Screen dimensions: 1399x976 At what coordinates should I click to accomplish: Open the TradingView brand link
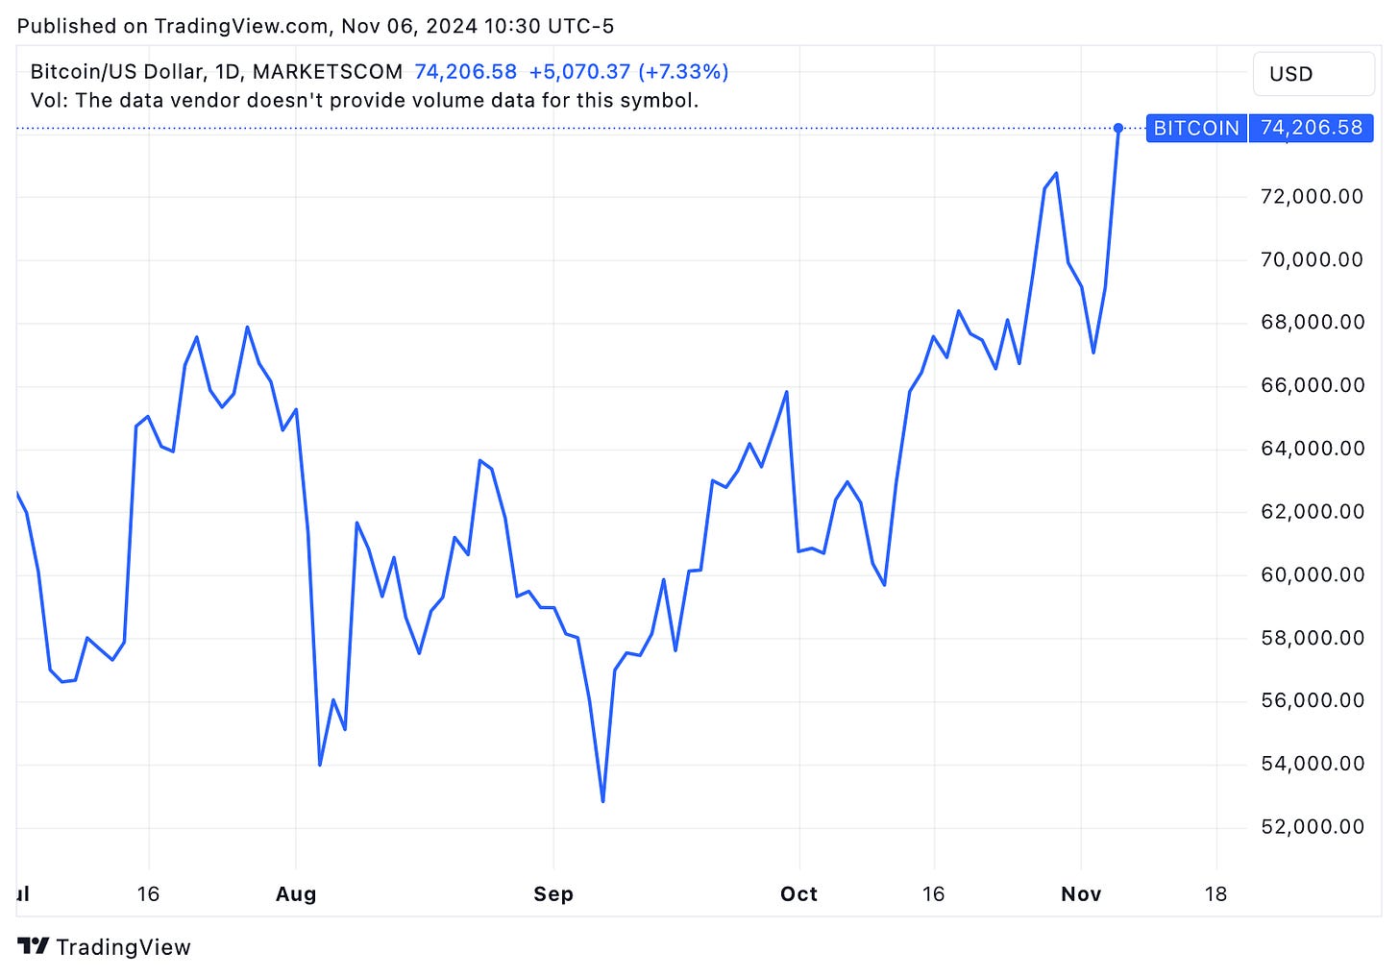tap(105, 947)
